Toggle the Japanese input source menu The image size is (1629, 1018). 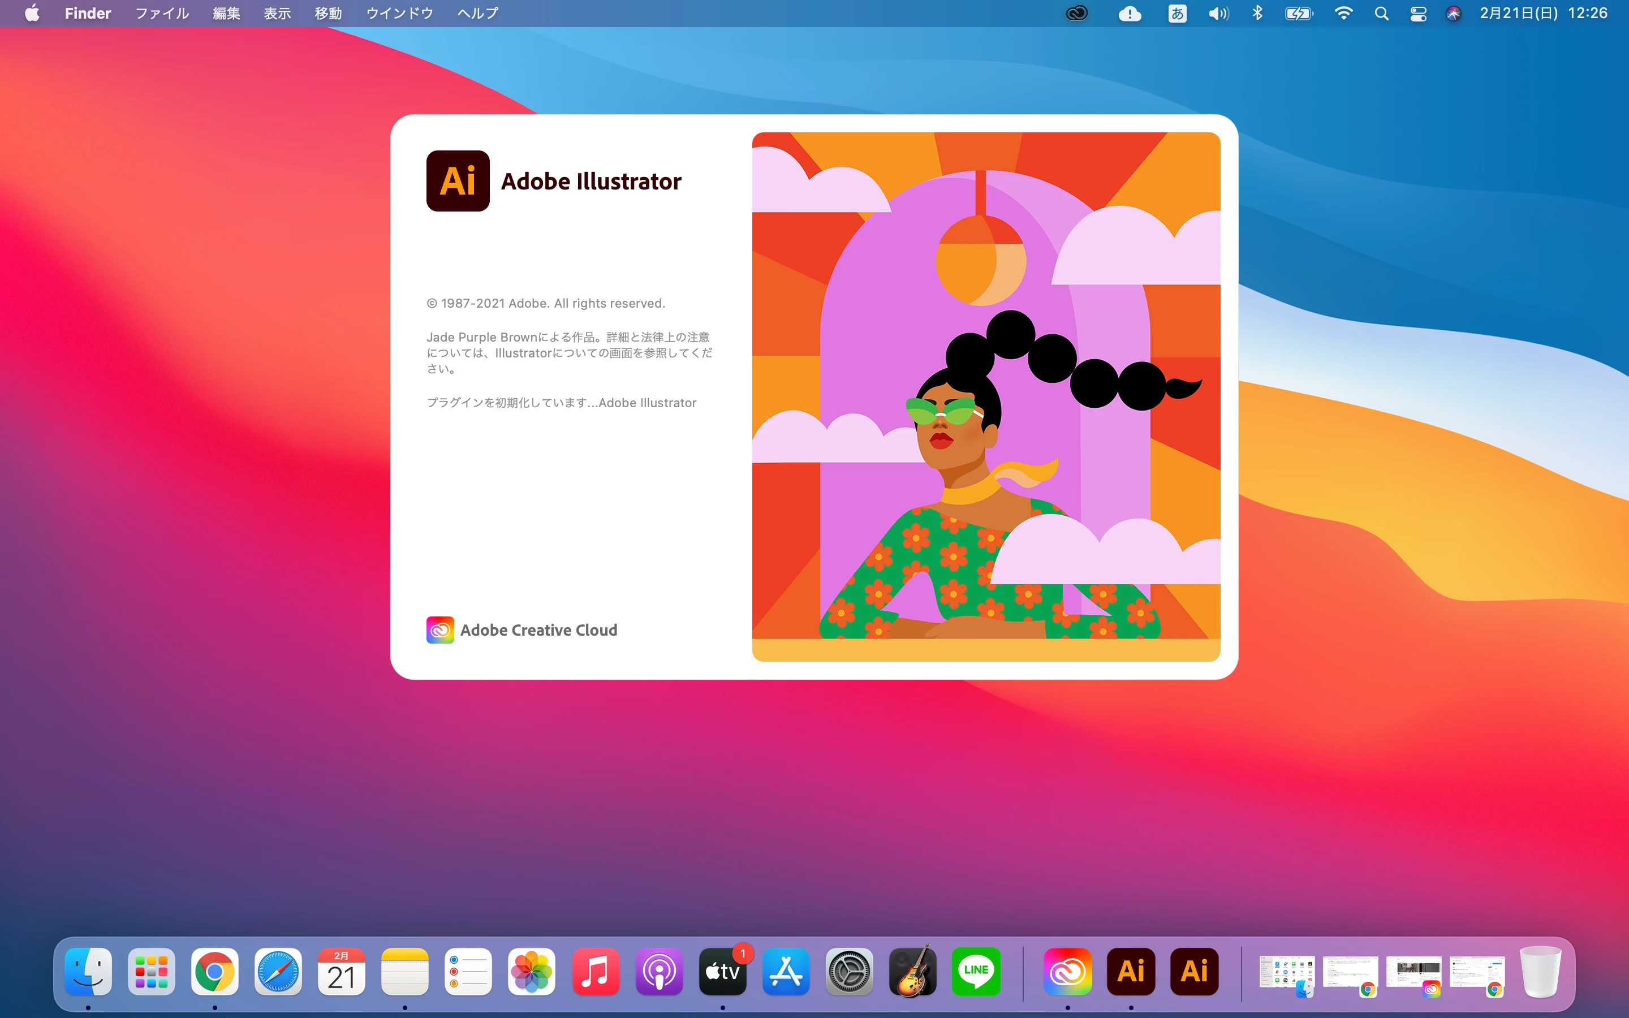click(1176, 14)
